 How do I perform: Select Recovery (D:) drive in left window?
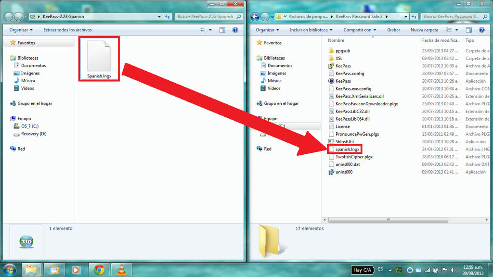tap(34, 134)
